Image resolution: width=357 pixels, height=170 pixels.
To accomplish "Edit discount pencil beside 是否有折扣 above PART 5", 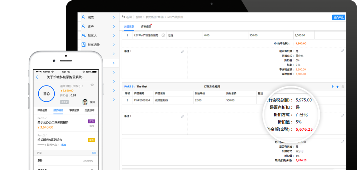I will [342, 51].
